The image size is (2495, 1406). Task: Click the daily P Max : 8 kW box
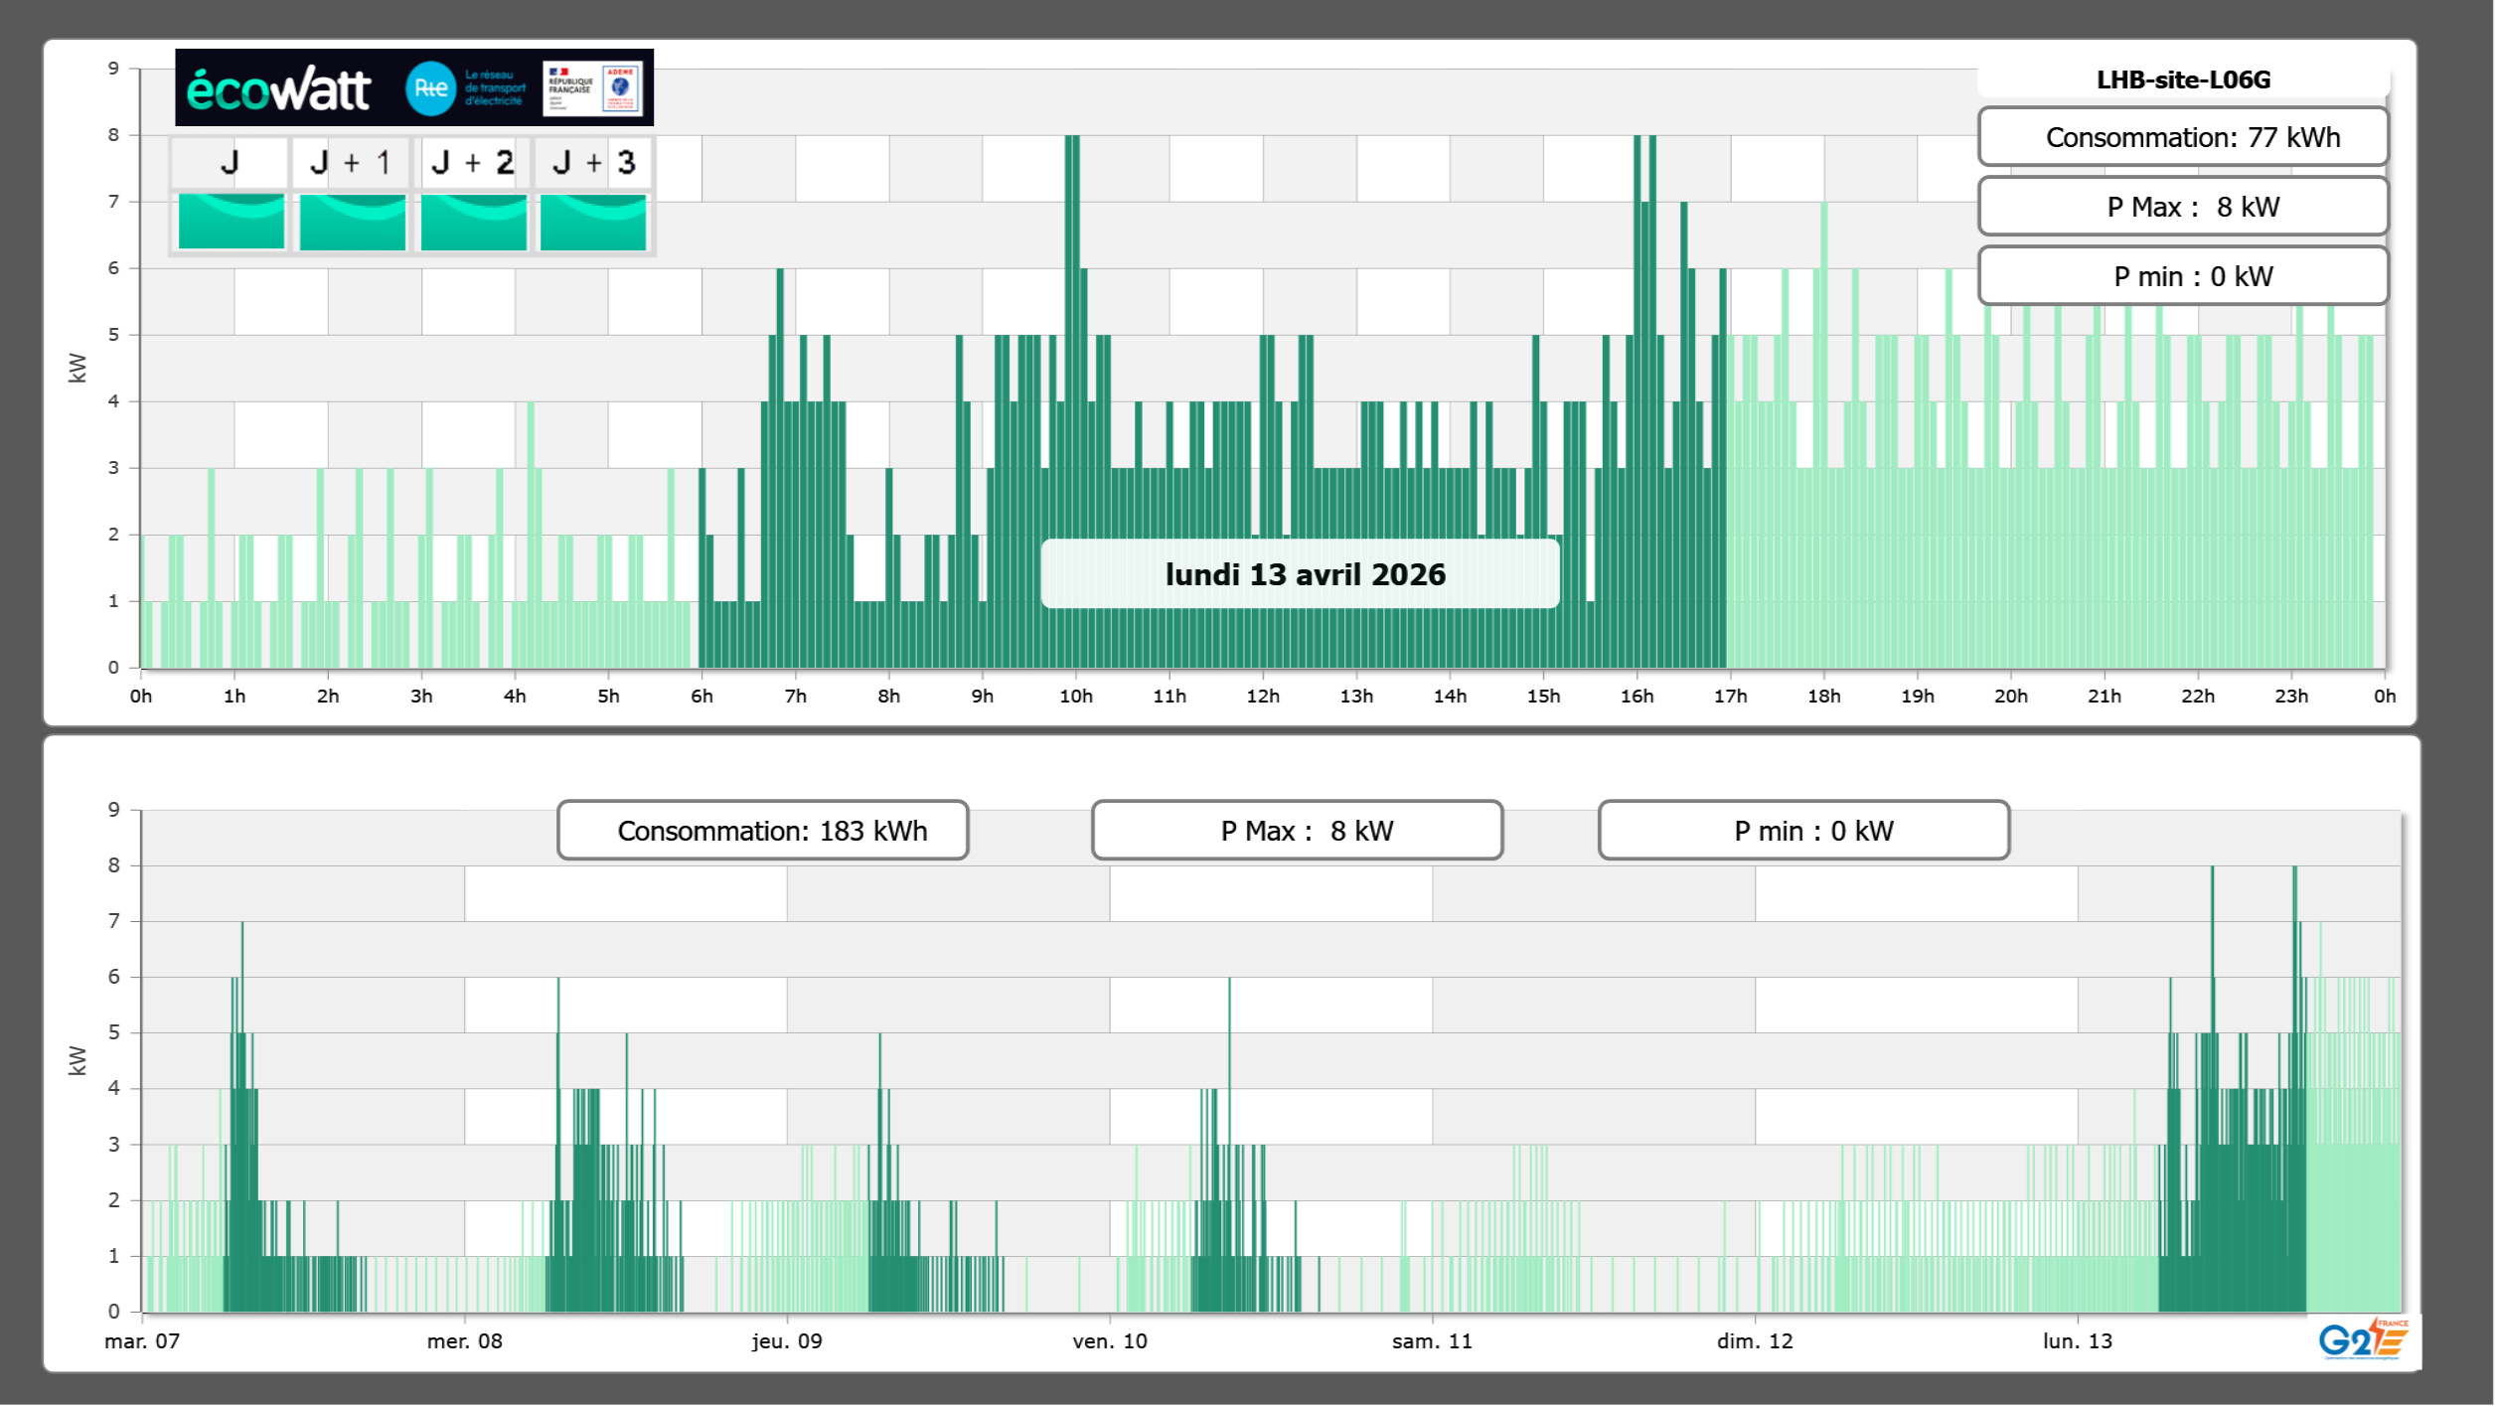pos(2183,207)
